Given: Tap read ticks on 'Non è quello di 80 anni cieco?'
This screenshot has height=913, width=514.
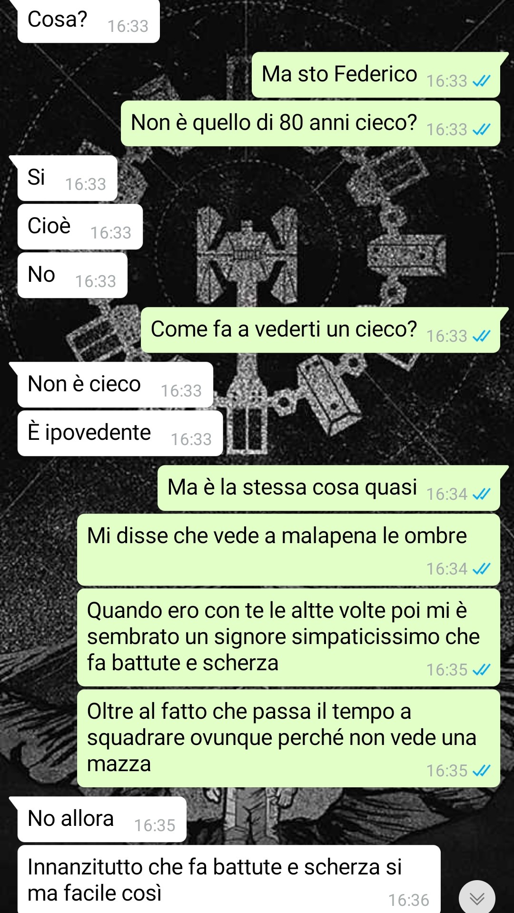Looking at the screenshot, I should point(481,130).
